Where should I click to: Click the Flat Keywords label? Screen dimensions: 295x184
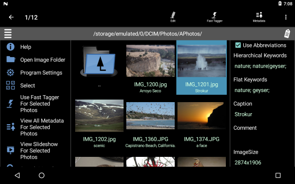coord(250,80)
